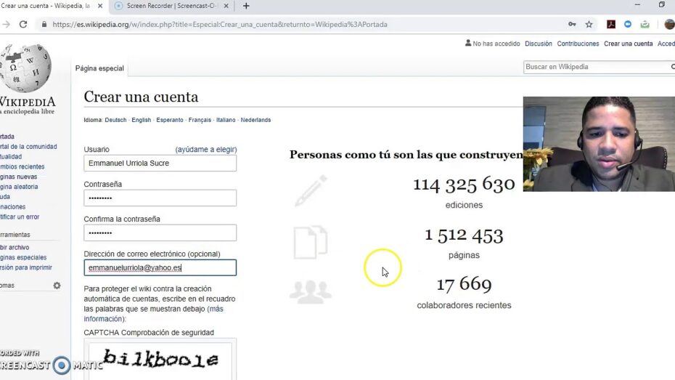675x380 pixels.
Task: Close the Screen Recorder tab
Action: point(226,6)
